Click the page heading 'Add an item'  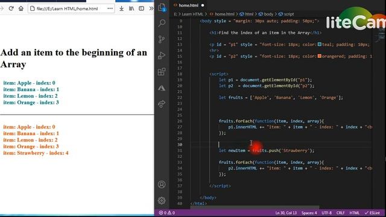tap(74, 58)
